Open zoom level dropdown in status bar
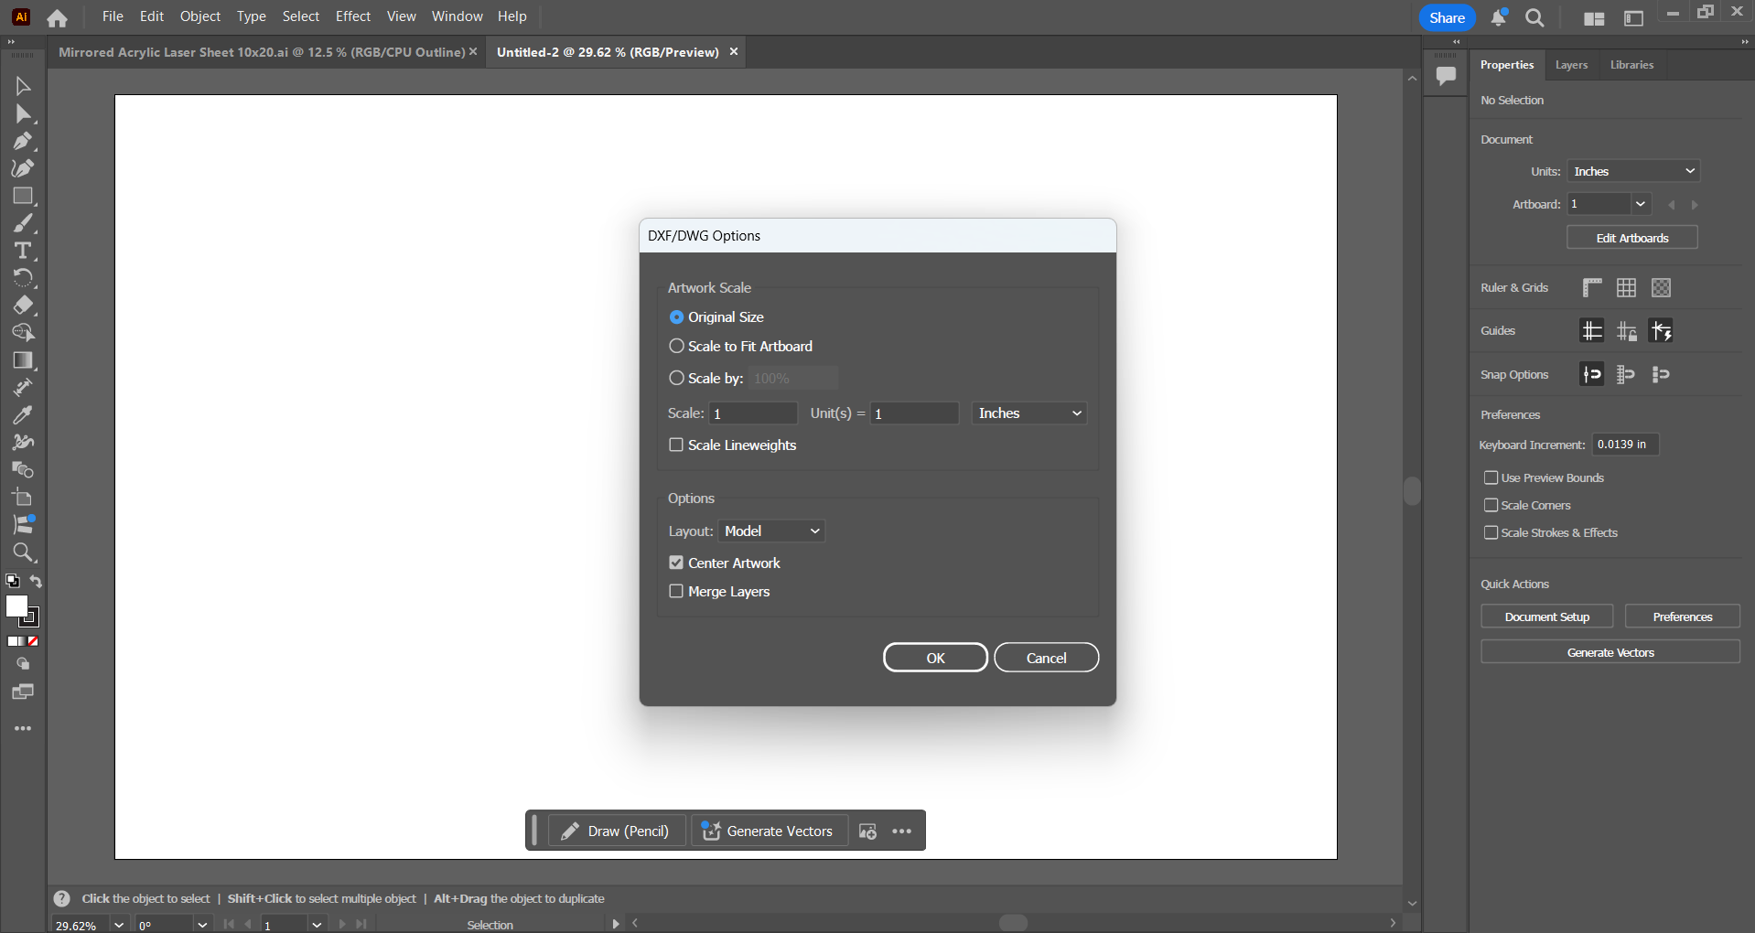The image size is (1755, 933). tap(119, 925)
